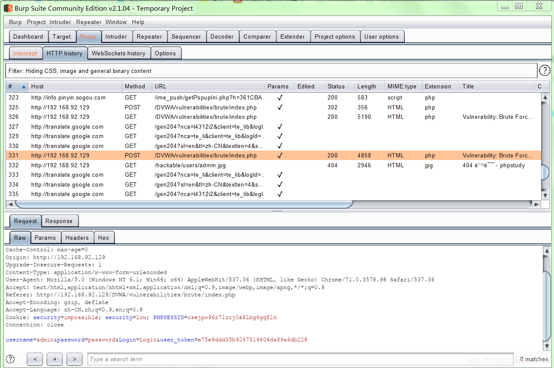
Task: Click the previous match '<' button
Action: tap(35, 359)
